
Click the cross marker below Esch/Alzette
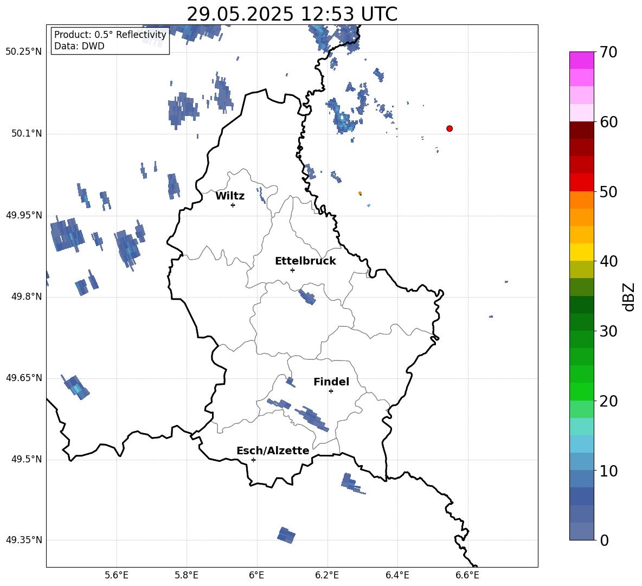(253, 460)
